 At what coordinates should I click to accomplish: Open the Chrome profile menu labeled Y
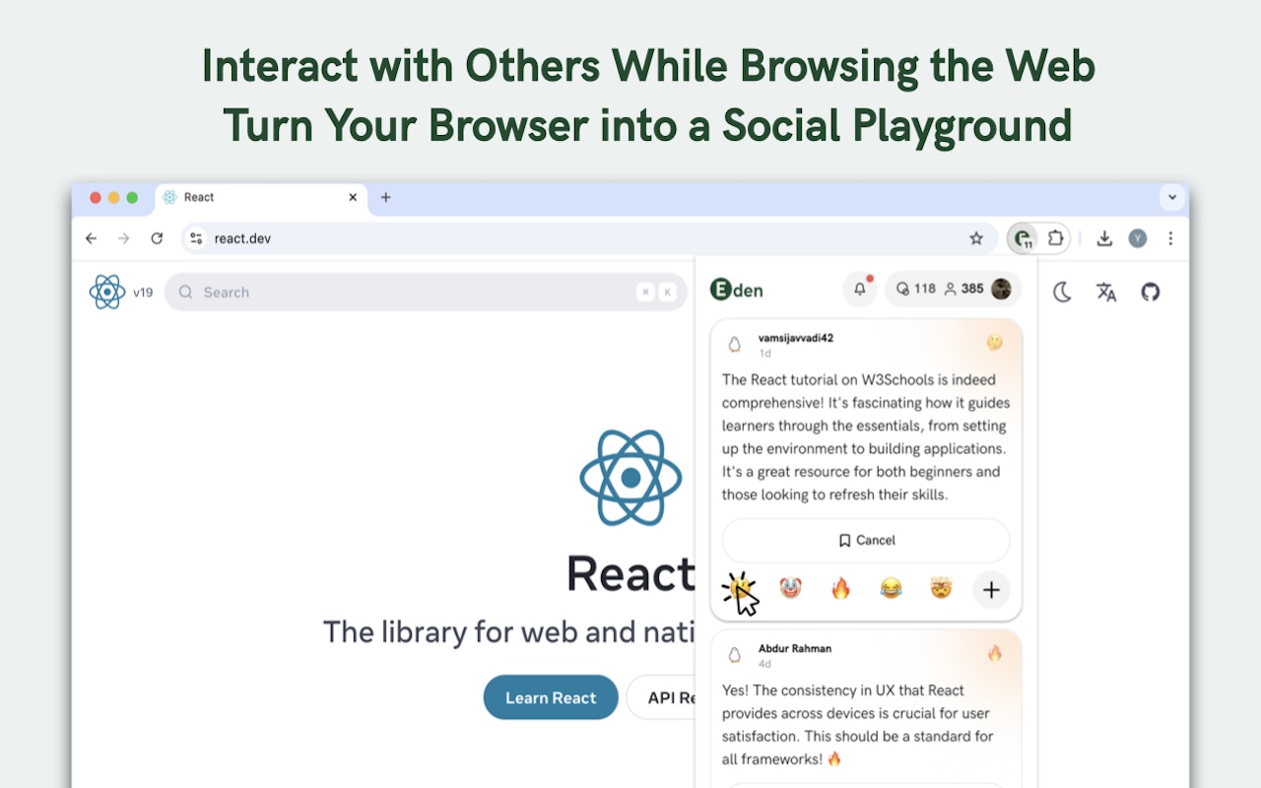pyautogui.click(x=1137, y=238)
